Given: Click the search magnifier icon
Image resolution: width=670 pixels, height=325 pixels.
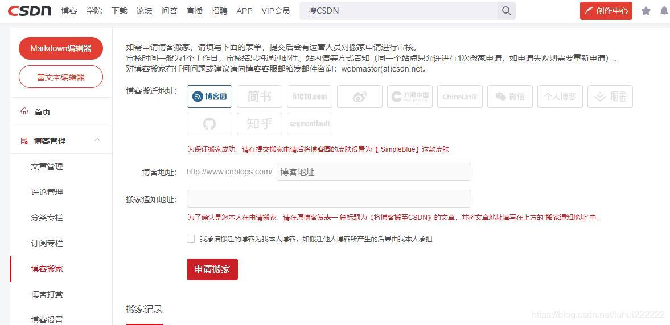Looking at the screenshot, I should pyautogui.click(x=507, y=11).
